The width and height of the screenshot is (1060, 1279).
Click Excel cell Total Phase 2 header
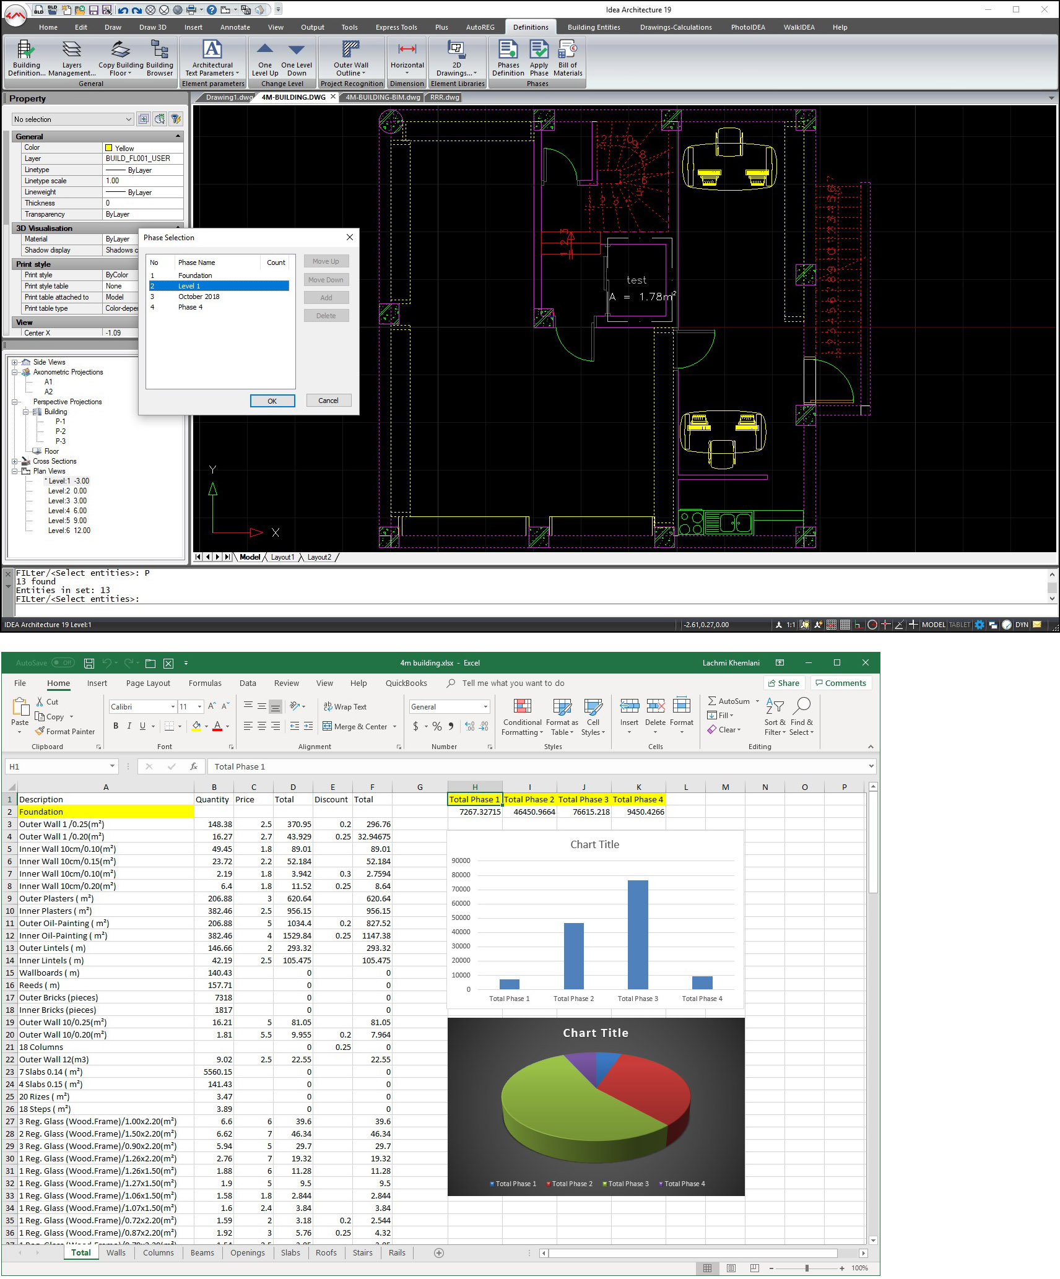coord(529,799)
